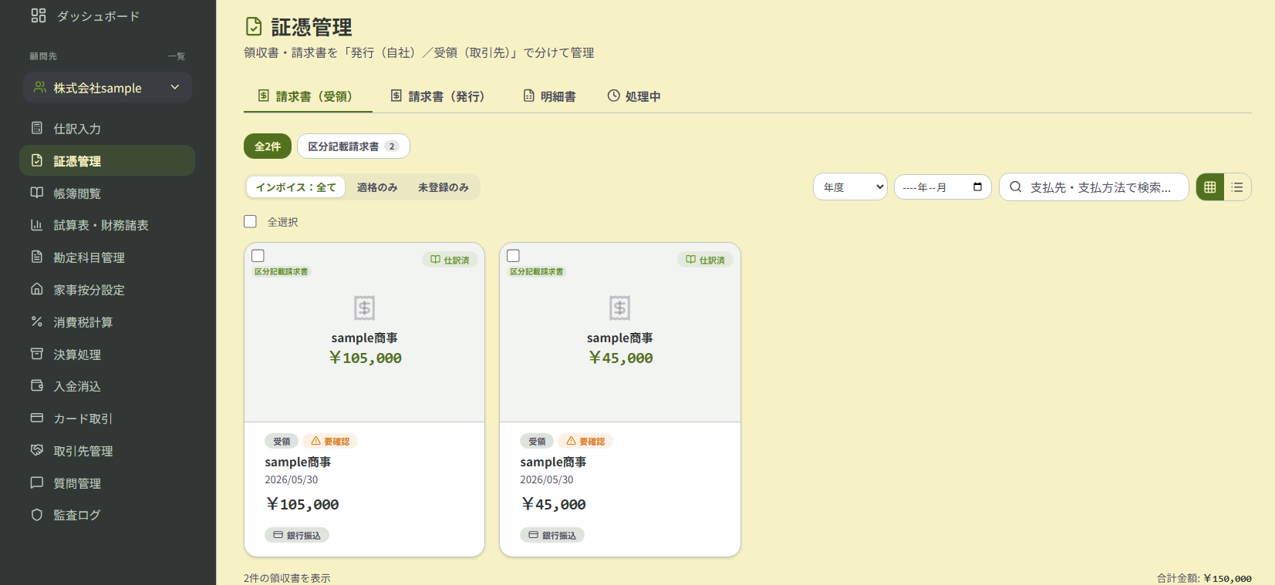Image resolution: width=1275 pixels, height=585 pixels.
Task: Select the 未登録のみ filter
Action: tap(444, 187)
